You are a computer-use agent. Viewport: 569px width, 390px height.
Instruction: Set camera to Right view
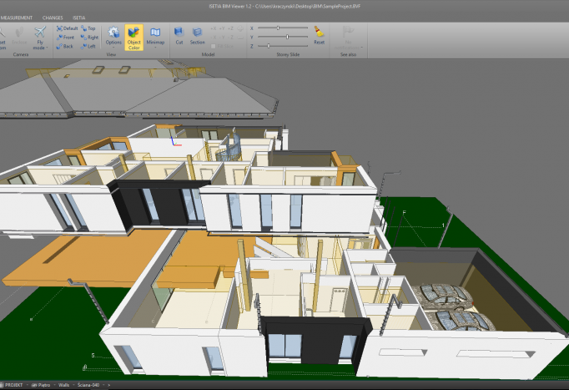(89, 37)
